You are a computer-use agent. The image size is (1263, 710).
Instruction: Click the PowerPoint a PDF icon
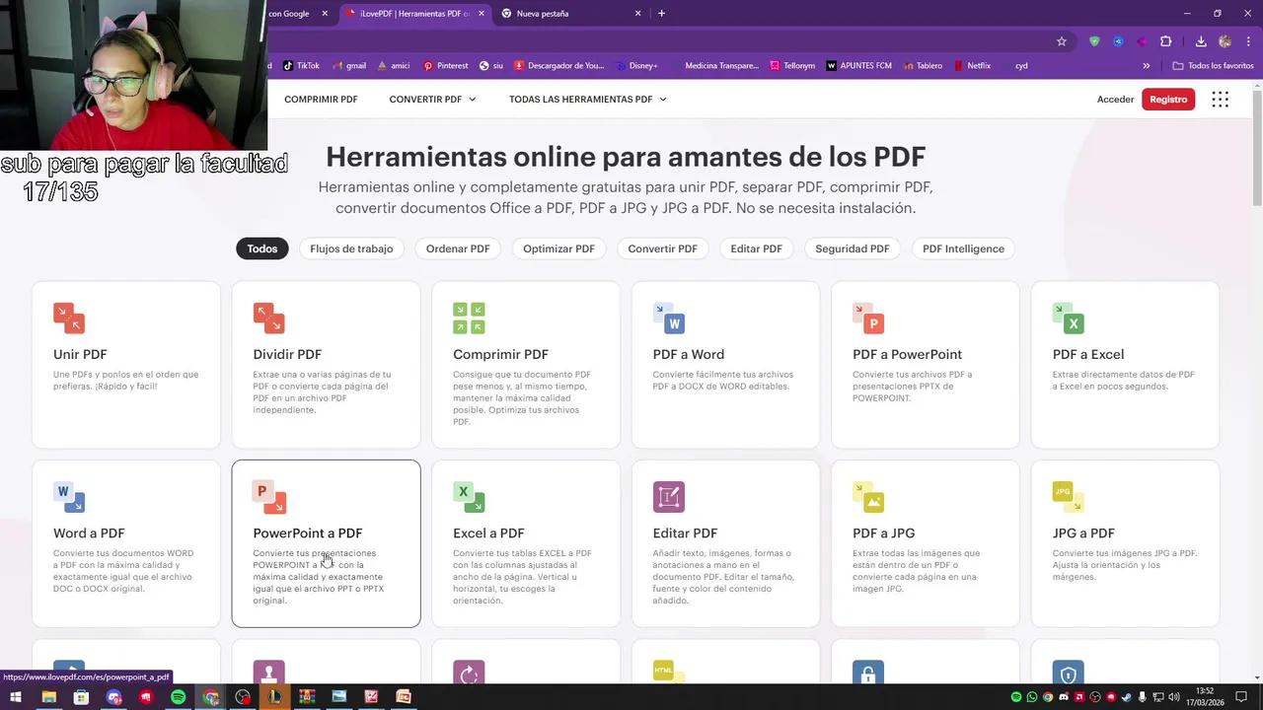268,497
